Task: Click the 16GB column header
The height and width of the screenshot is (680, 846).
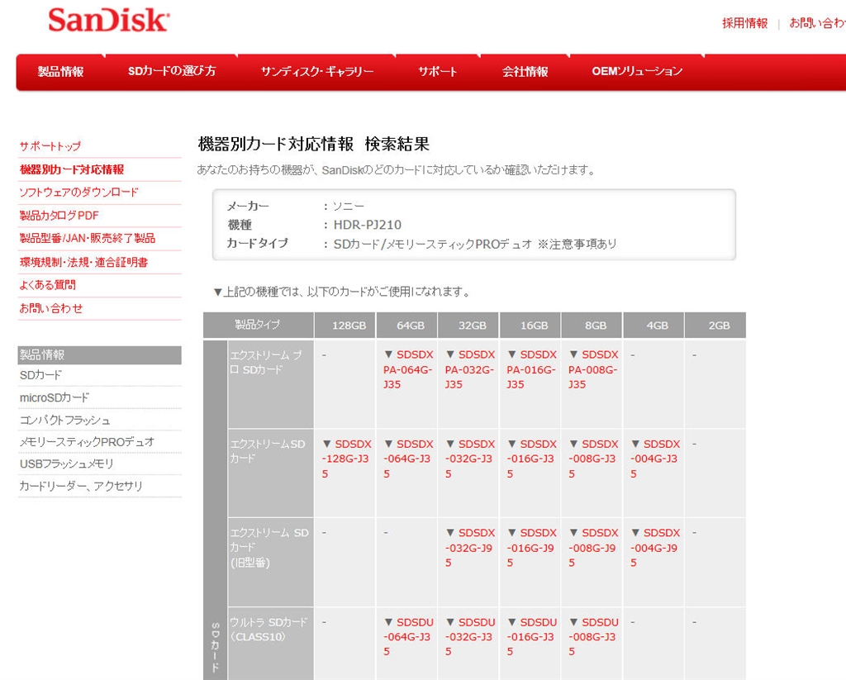Action: 530,326
